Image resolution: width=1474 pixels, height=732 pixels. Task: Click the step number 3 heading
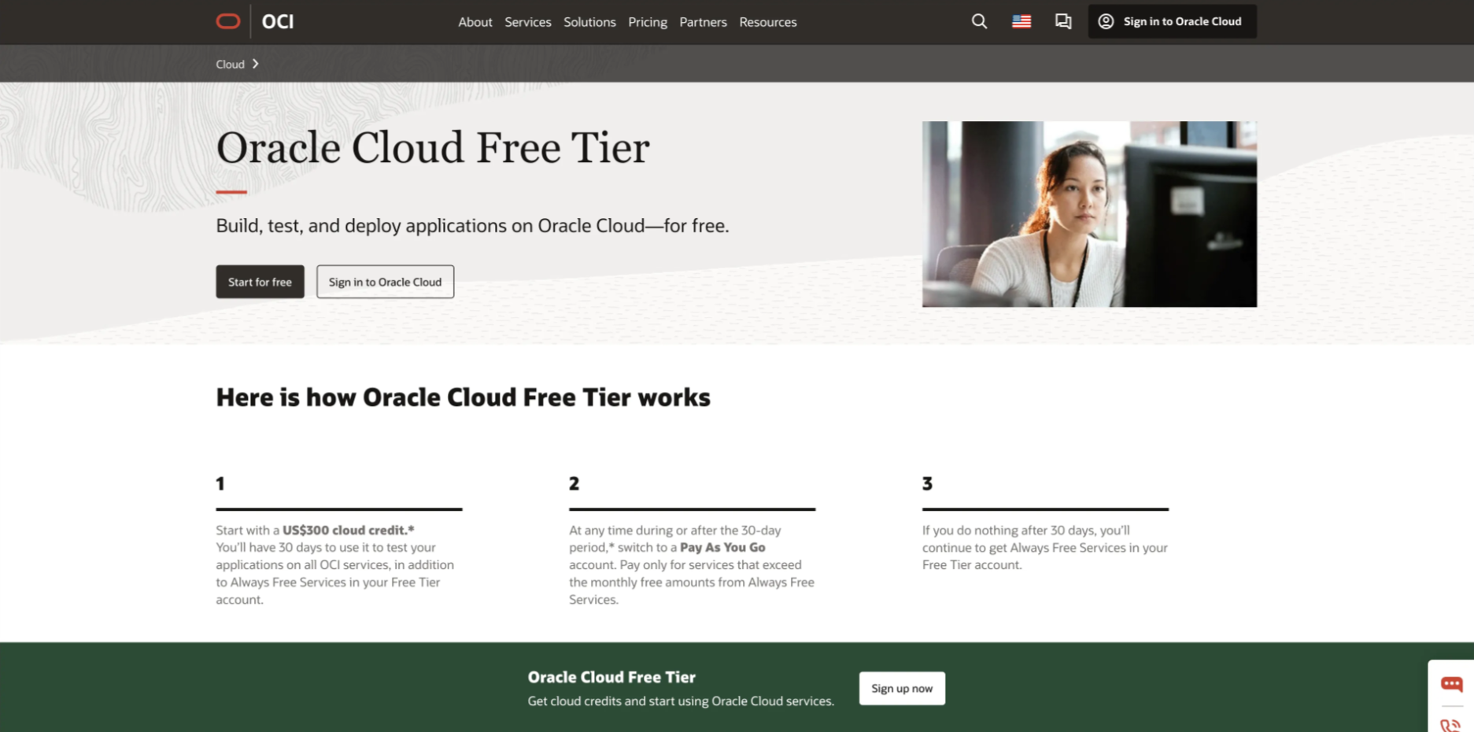point(928,483)
